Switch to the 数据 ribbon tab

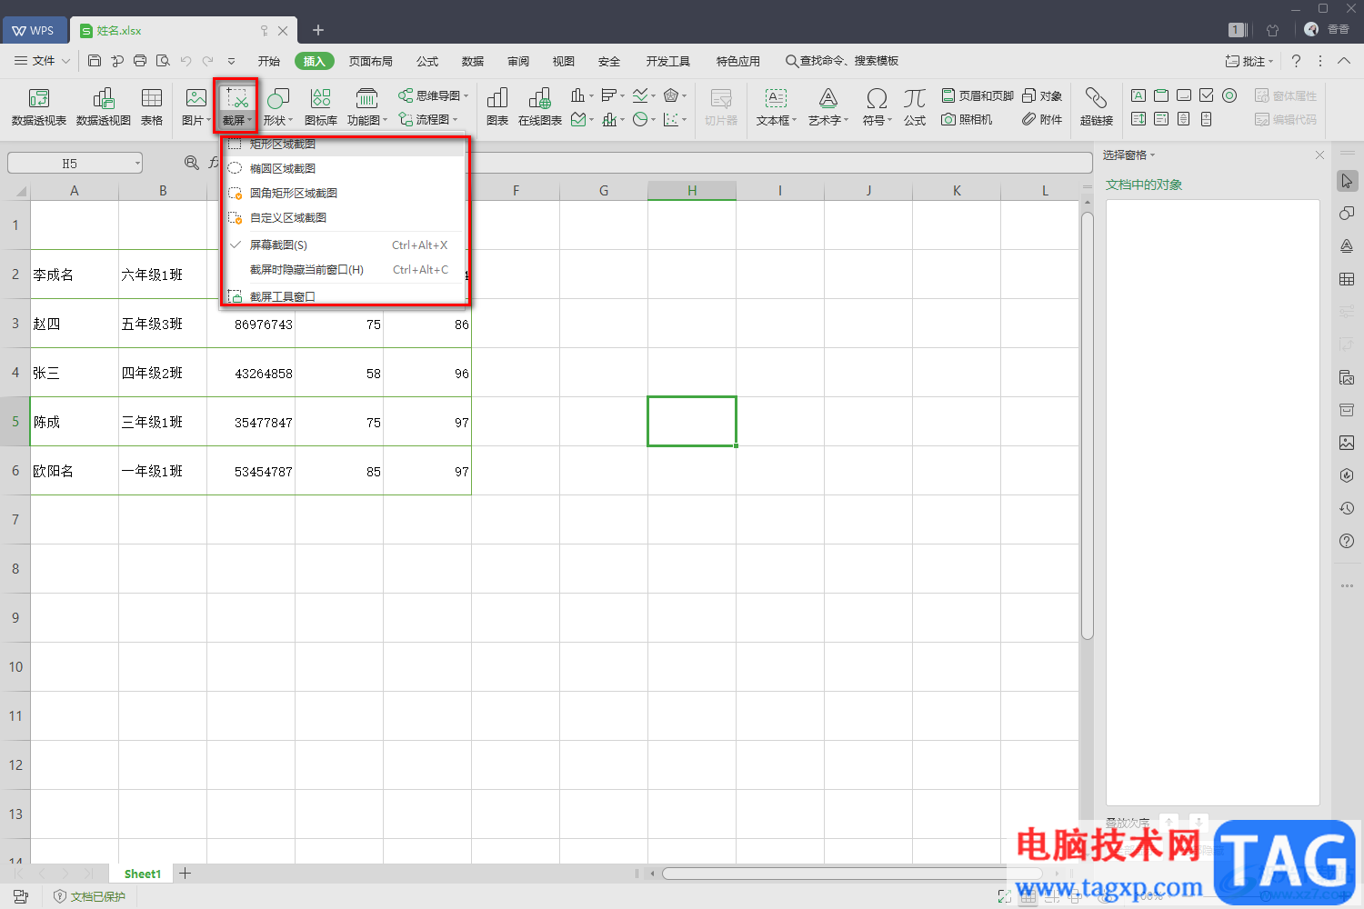point(473,61)
